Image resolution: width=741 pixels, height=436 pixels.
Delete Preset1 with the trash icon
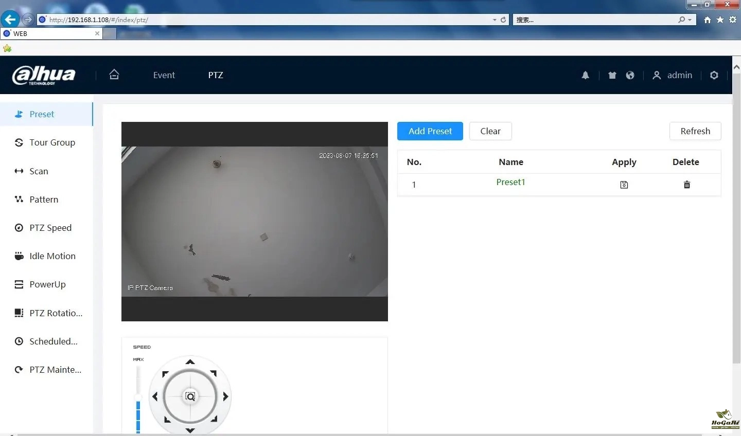click(x=686, y=185)
